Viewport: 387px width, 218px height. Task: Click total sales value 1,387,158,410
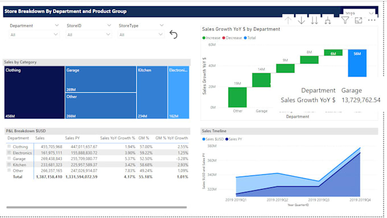(49, 177)
